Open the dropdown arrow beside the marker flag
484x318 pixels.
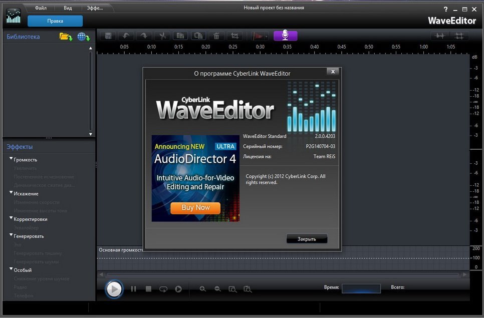tap(267, 37)
